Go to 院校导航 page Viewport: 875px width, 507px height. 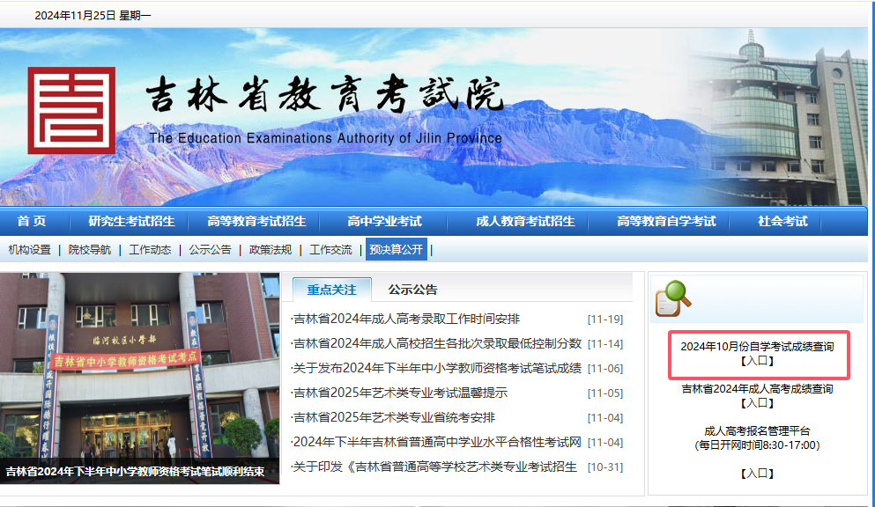[x=90, y=250]
